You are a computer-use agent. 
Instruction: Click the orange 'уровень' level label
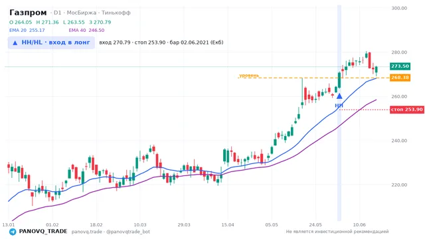[249, 75]
